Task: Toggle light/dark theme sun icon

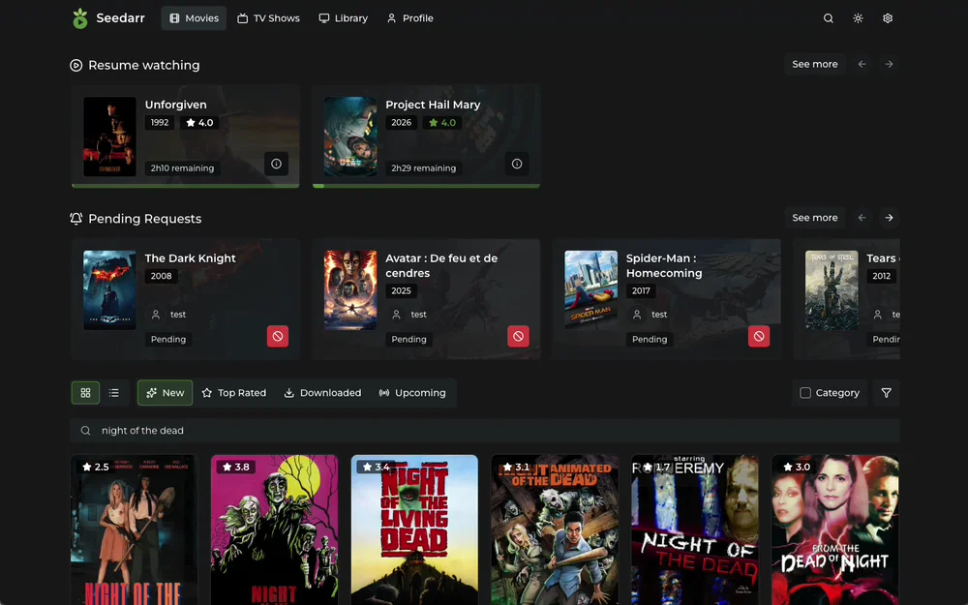Action: click(858, 18)
